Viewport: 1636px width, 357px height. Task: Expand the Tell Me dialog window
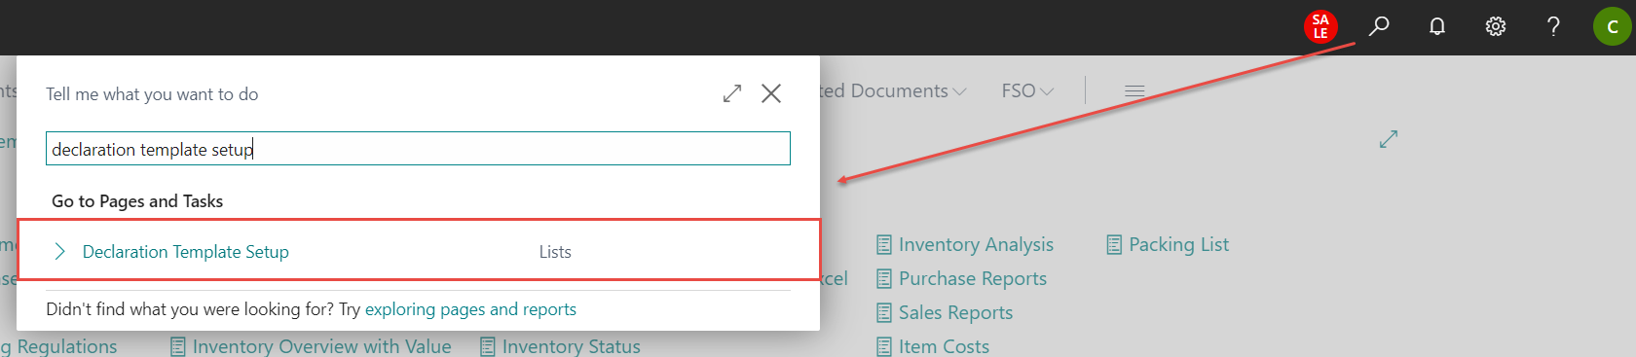pos(732,93)
